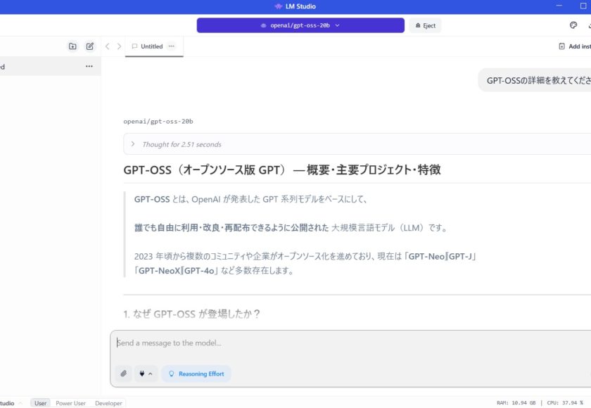Click the GPT-OSS response heading
591x408 pixels.
[x=282, y=170]
